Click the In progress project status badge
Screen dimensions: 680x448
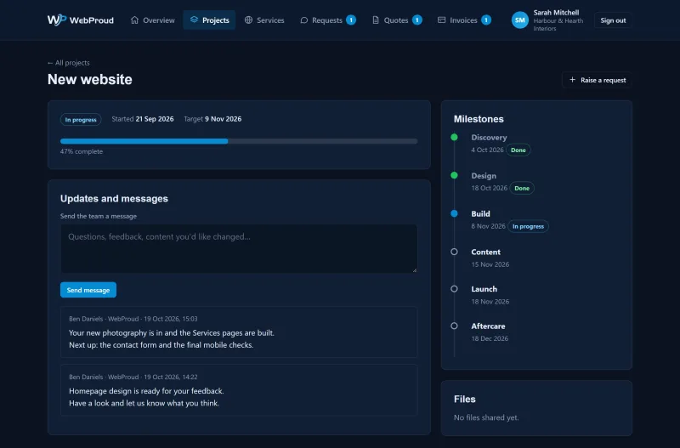click(x=81, y=119)
